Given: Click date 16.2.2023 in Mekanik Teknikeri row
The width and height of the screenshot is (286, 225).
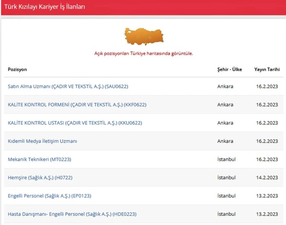Looking at the screenshot, I should pyautogui.click(x=267, y=159).
